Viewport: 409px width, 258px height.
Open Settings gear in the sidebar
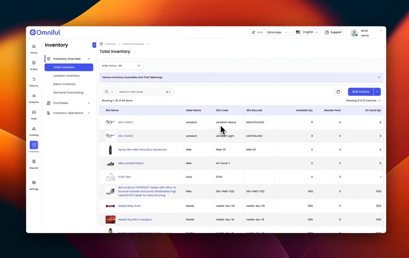coord(34,183)
